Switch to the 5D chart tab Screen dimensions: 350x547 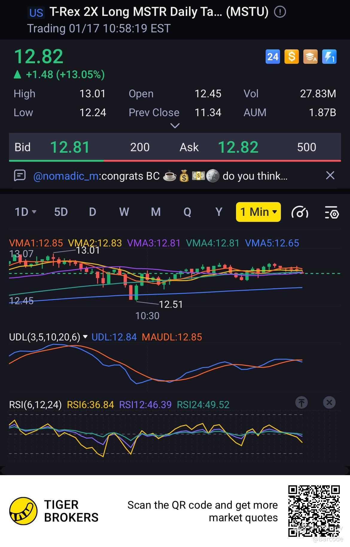point(61,212)
